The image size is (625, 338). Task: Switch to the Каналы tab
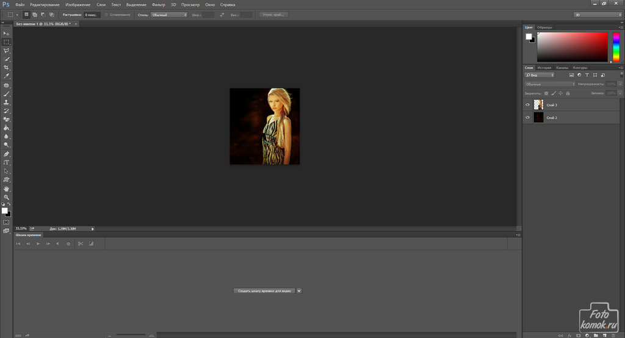click(x=562, y=68)
